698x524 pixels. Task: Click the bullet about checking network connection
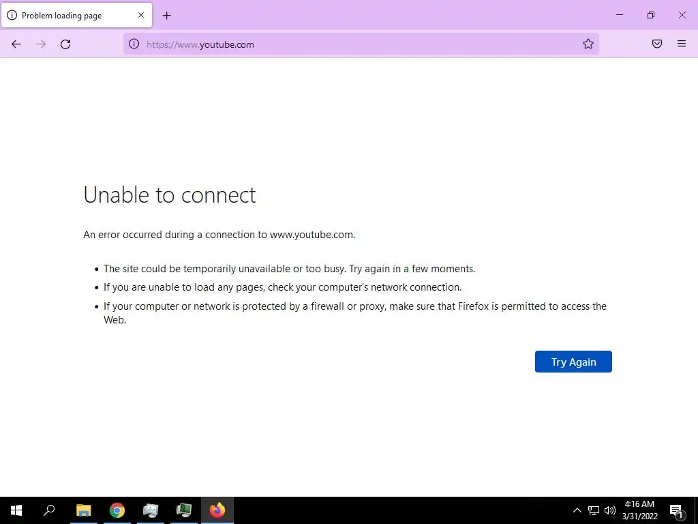coord(283,287)
